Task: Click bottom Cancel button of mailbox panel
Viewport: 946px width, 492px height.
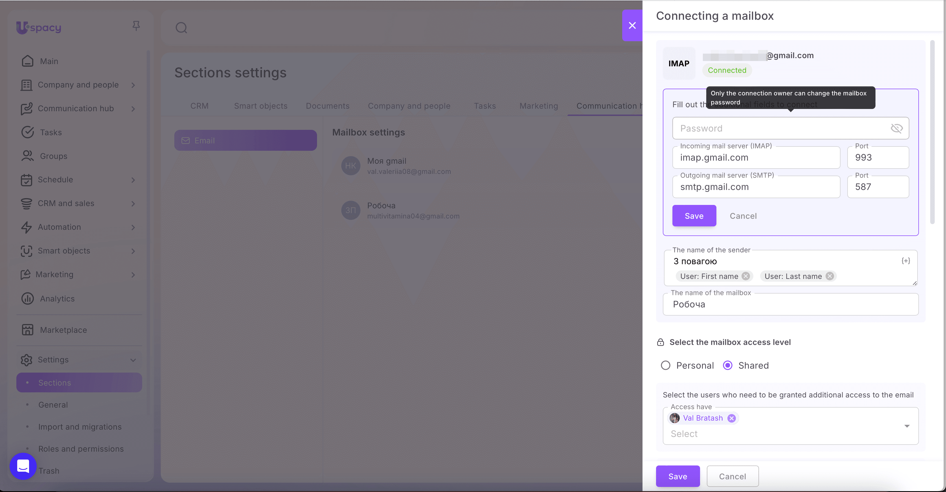Action: [733, 476]
